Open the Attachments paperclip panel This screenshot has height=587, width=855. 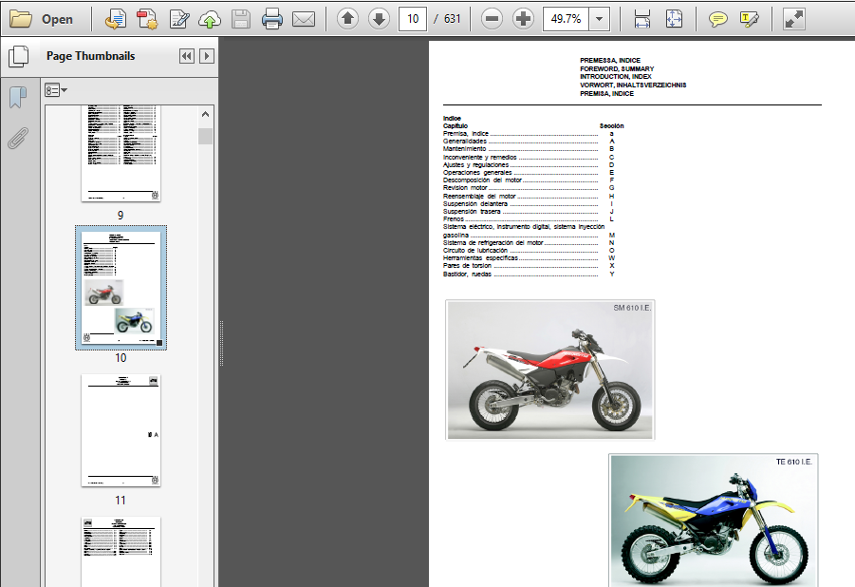[18, 138]
